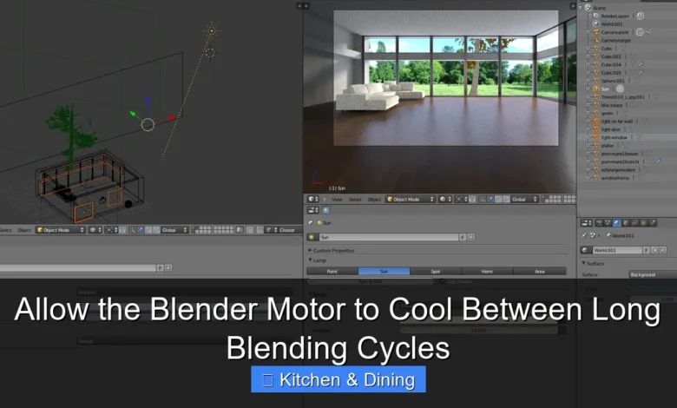
Task: Click the pin icon left of World.001 breadcrumb
Action: coord(584,236)
